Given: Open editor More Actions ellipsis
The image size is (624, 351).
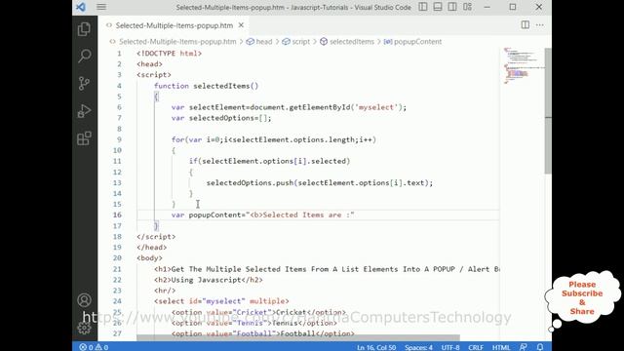Looking at the screenshot, I should (539, 24).
